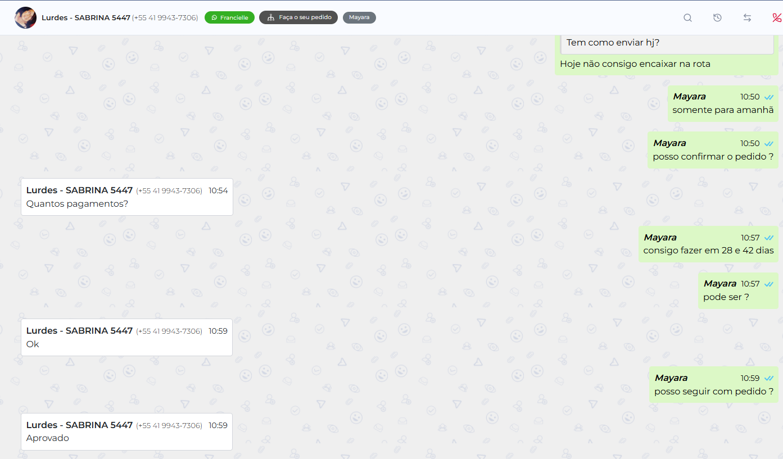Open the search icon in chat header
This screenshot has width=783, height=459.
point(687,18)
